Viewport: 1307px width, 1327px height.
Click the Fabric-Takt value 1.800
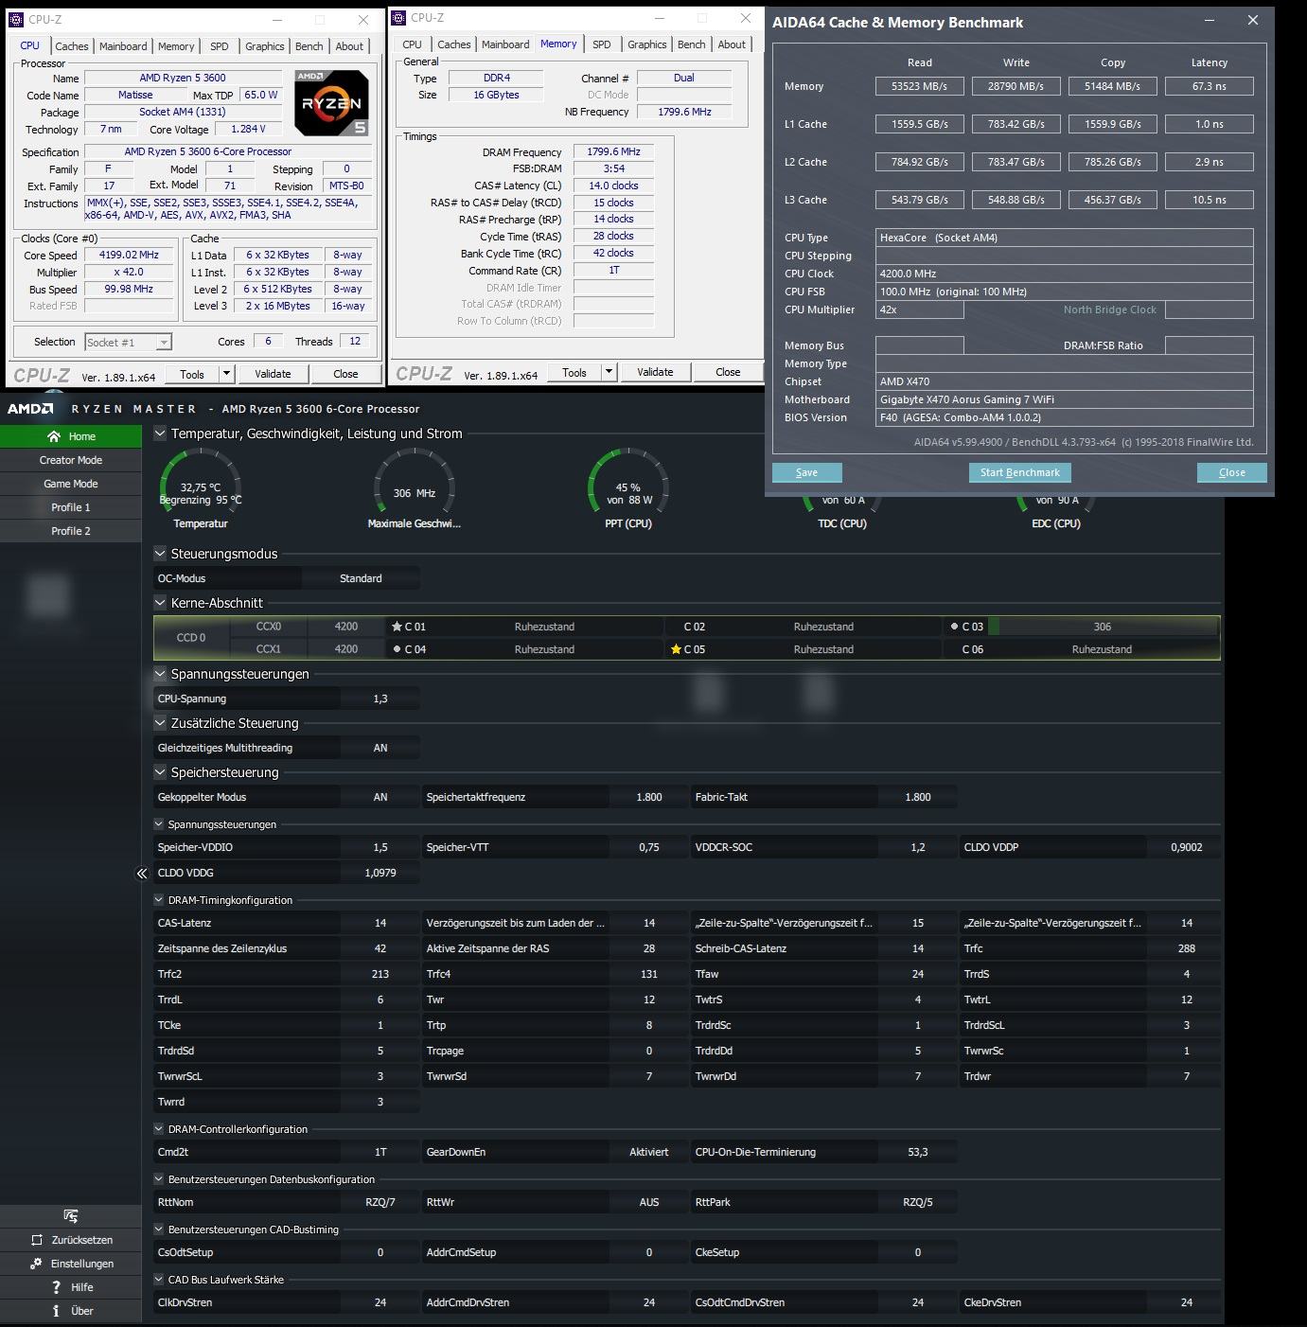tap(918, 797)
